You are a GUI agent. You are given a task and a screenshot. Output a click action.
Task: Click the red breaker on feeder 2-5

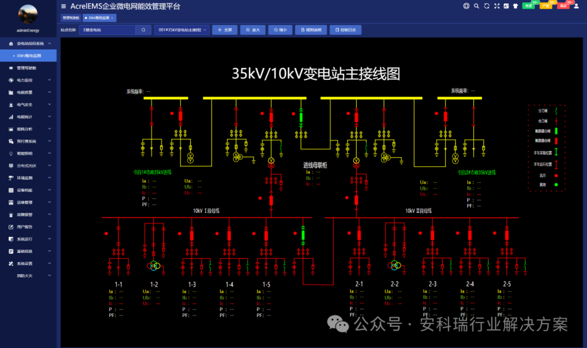(x=507, y=235)
